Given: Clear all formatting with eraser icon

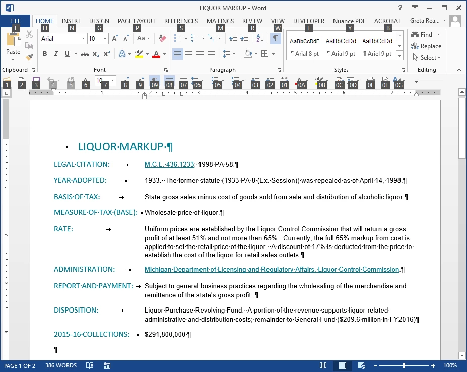Looking at the screenshot, I should coord(162,38).
